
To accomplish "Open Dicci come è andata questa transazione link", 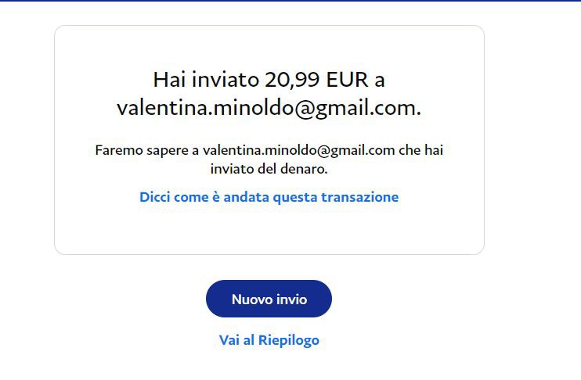I will pos(269,197).
